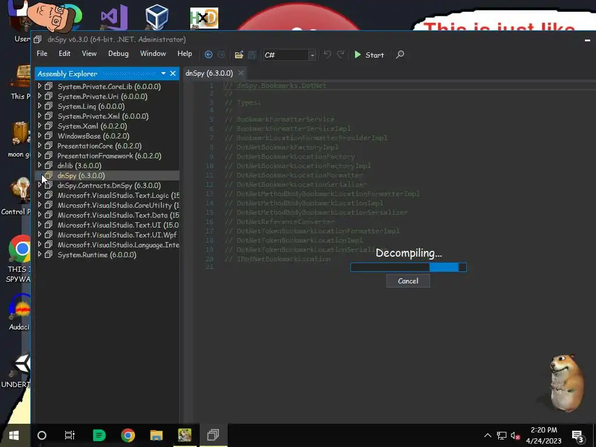
Task: Open Assembly Explorer panel options arrow
Action: (x=164, y=73)
